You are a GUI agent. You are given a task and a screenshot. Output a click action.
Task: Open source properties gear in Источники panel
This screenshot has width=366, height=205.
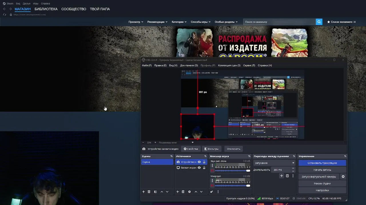pos(189,192)
